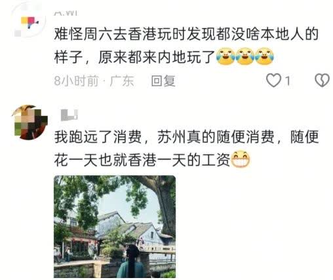The height and width of the screenshot is (280, 333).
Task: Tap the second comment line about 香港一天的工资
Action: [x=152, y=160]
